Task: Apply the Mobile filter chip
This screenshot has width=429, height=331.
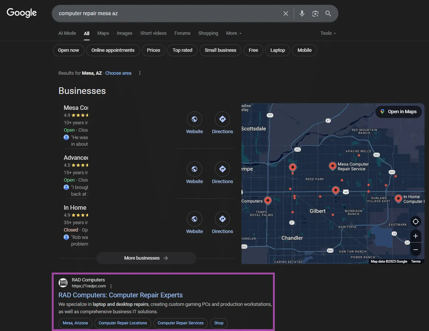Action: 304,50
